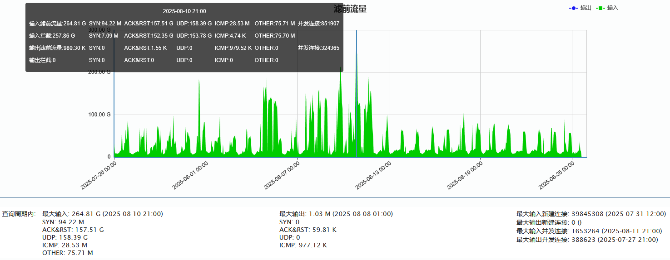The height and width of the screenshot is (260, 670).
Task: Toggle the green 输入 legend marker
Action: (600, 8)
